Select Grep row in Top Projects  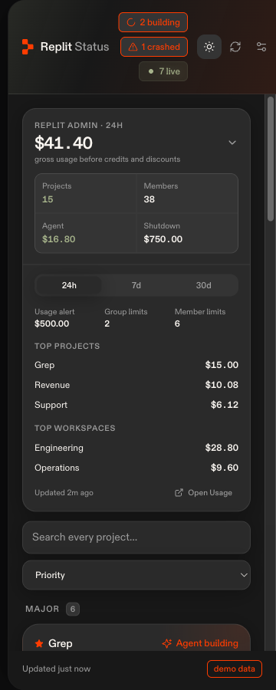coord(136,365)
